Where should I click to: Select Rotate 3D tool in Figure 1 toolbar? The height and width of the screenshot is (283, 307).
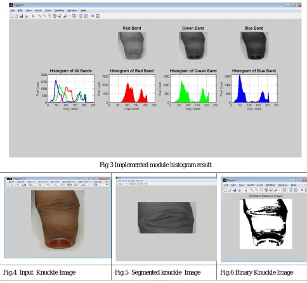click(x=55, y=16)
